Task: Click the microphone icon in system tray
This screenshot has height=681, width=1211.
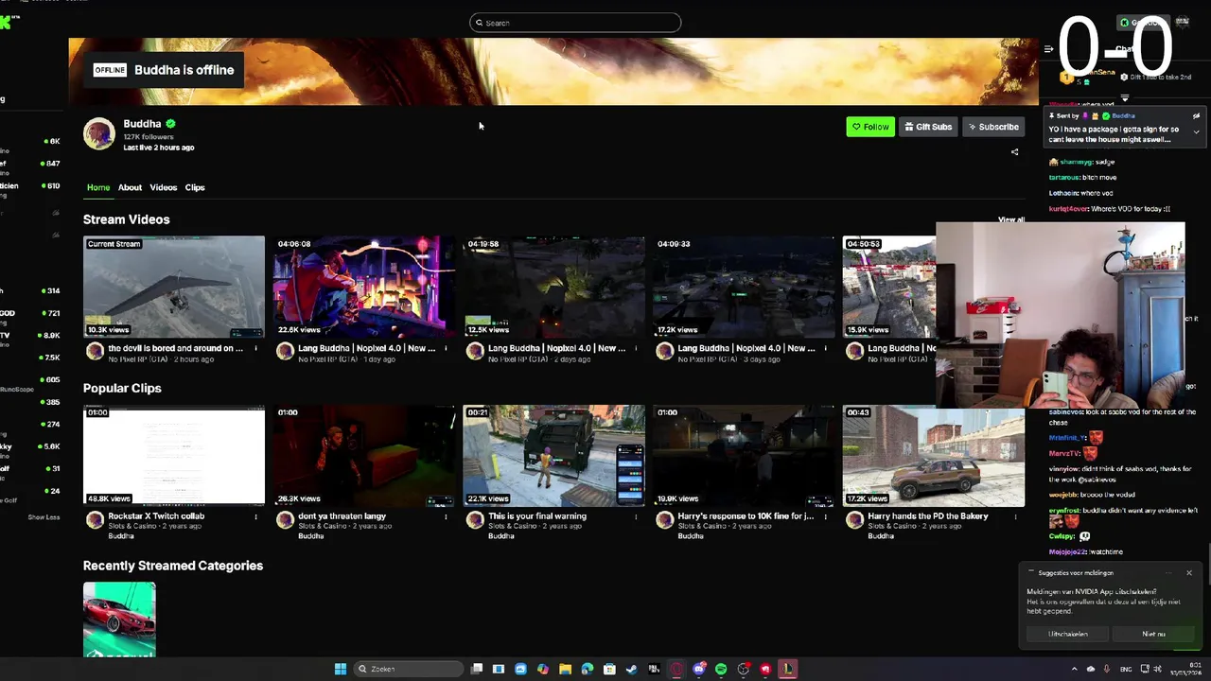Action: coord(1106,669)
